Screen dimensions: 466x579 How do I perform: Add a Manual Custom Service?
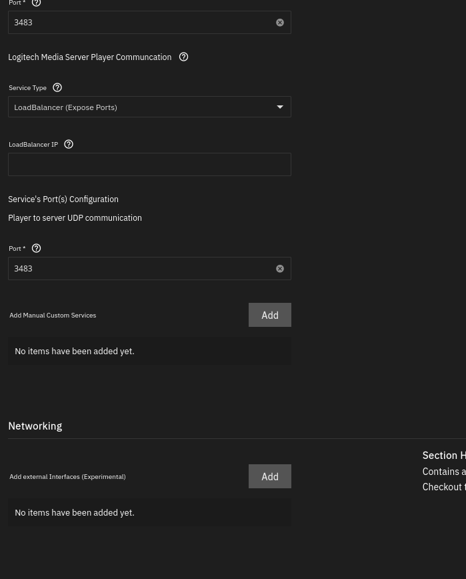[x=270, y=315]
